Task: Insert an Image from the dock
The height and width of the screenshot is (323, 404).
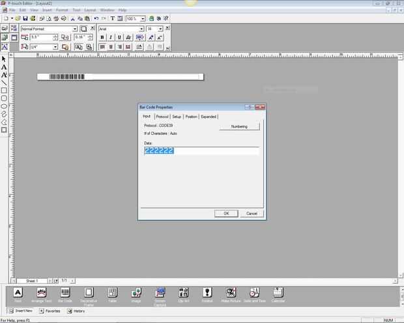Action: coord(136,293)
